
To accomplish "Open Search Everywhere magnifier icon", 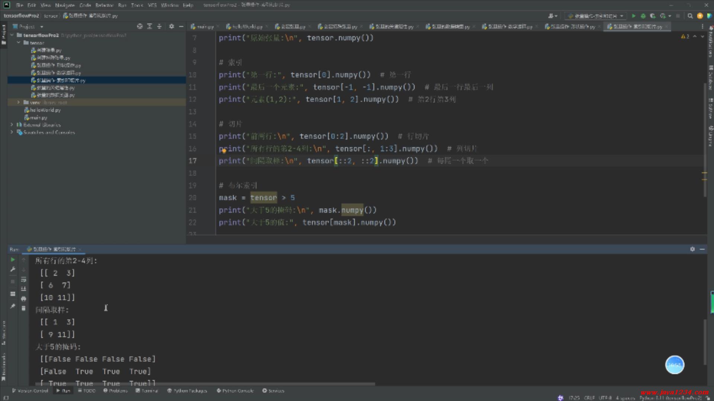I will (690, 16).
